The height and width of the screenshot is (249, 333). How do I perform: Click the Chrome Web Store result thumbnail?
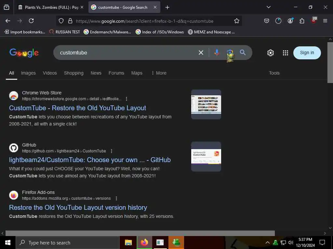click(206, 104)
